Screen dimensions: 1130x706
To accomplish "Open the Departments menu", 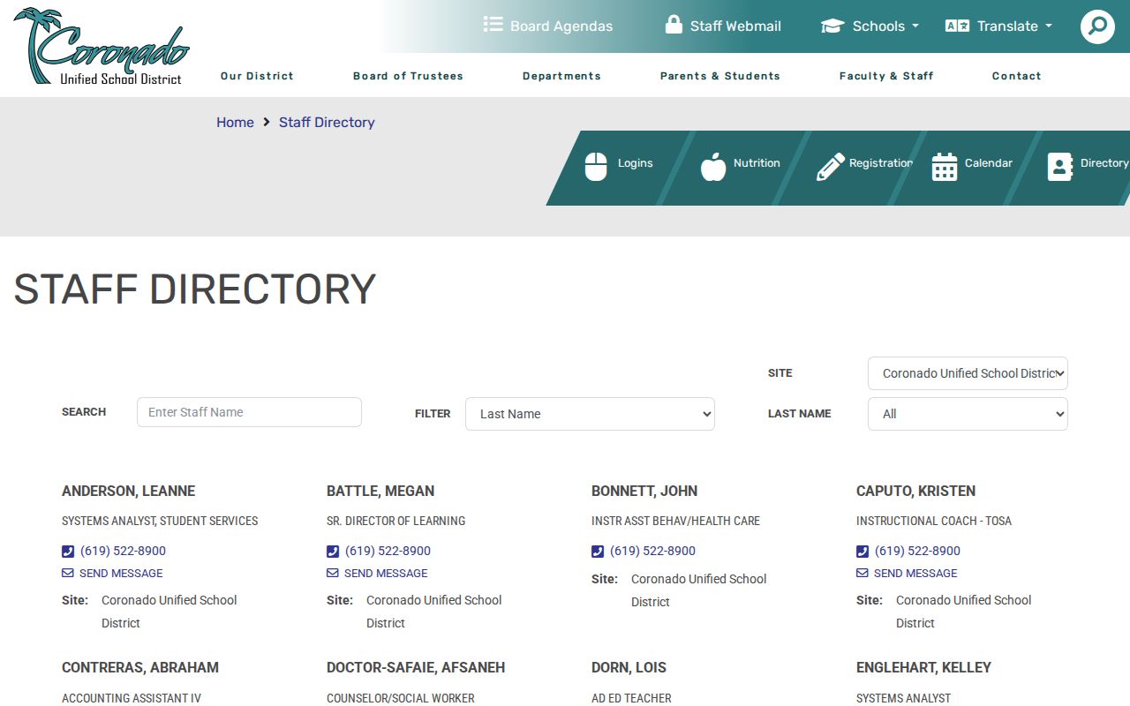I will point(561,76).
